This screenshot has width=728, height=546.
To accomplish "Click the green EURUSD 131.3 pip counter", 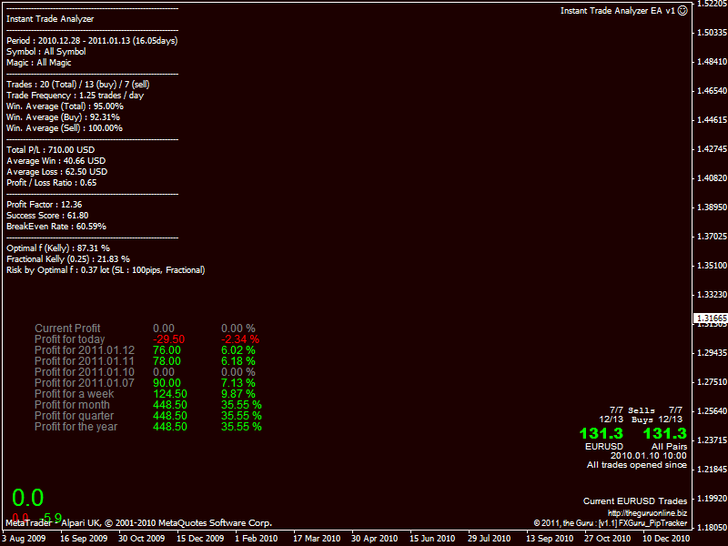I will [601, 434].
